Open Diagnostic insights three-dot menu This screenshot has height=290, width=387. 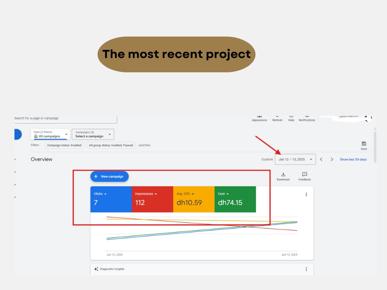(306, 269)
